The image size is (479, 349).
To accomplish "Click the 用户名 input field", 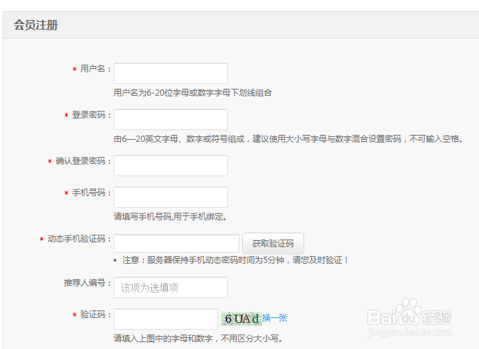I will (x=171, y=74).
